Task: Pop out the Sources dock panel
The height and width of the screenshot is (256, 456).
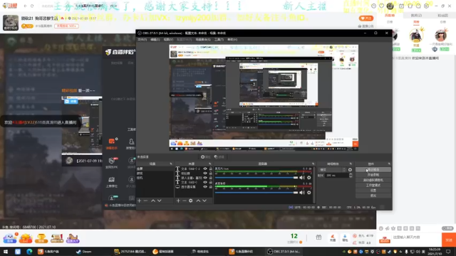Action: [x=209, y=164]
